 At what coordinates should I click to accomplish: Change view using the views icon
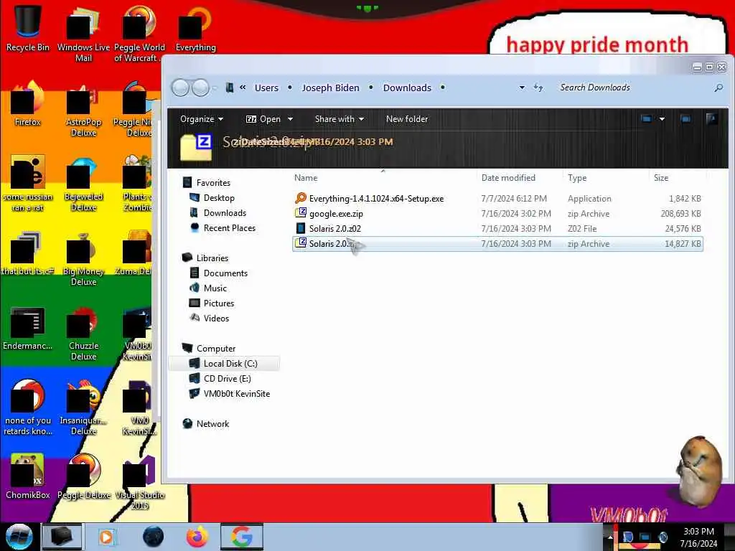pyautogui.click(x=647, y=119)
